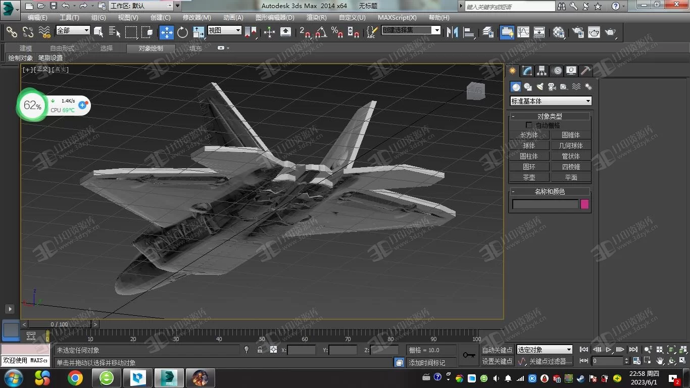Open the MAXScript(X) menu
Screen dimensions: 690x388
[398, 17]
